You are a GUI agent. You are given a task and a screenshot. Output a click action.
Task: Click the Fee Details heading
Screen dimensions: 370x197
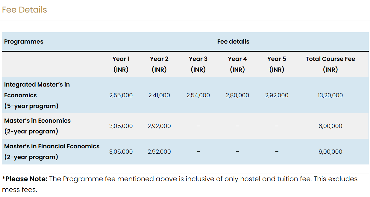[25, 10]
